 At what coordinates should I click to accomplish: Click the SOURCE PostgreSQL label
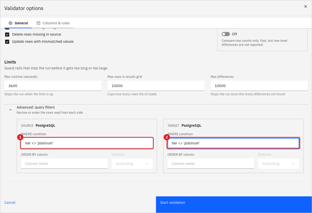(x=38, y=126)
